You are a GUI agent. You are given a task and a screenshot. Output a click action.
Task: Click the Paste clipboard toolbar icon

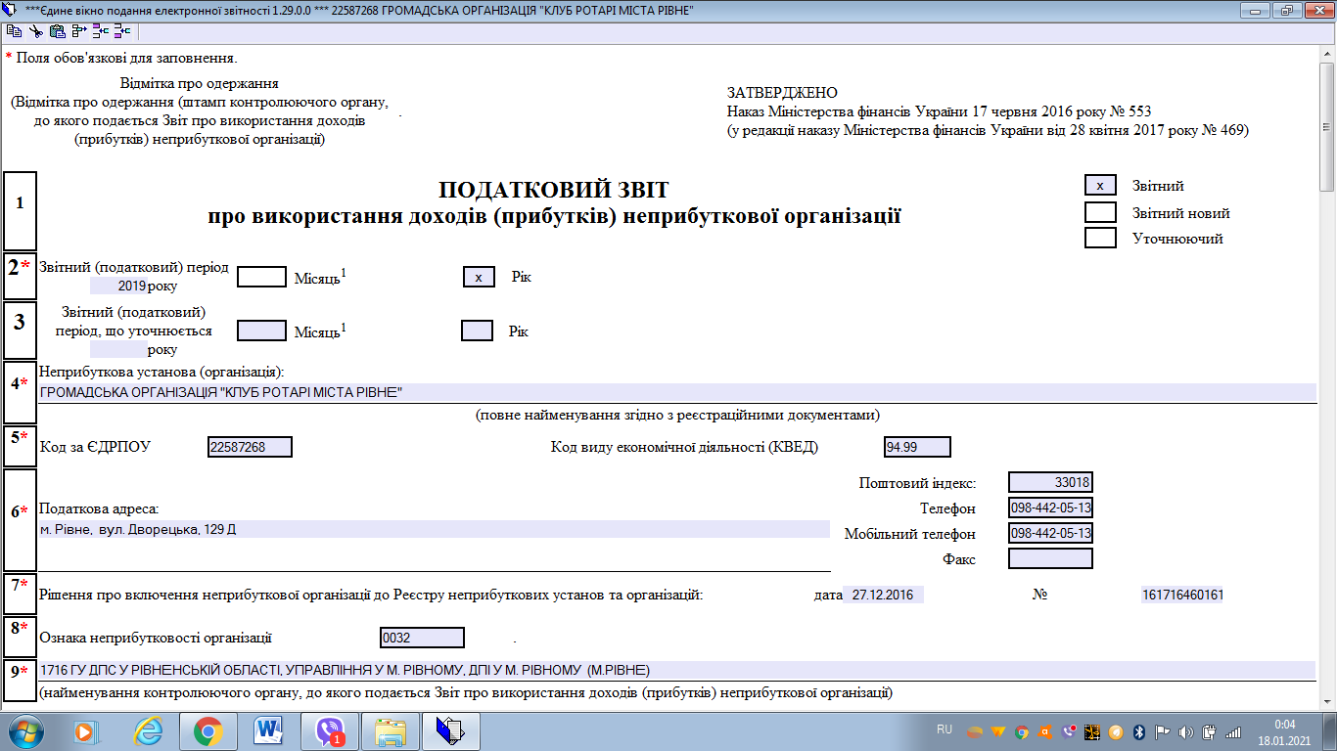click(x=57, y=31)
